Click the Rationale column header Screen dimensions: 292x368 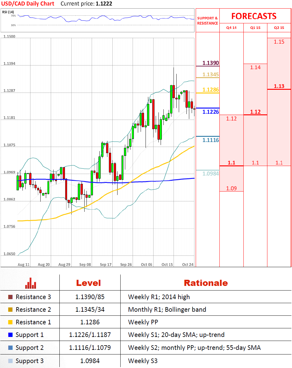coord(206,283)
